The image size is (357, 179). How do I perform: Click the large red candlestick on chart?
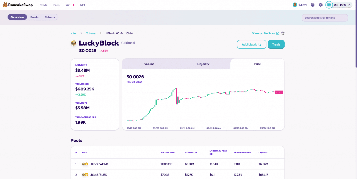pos(176,96)
